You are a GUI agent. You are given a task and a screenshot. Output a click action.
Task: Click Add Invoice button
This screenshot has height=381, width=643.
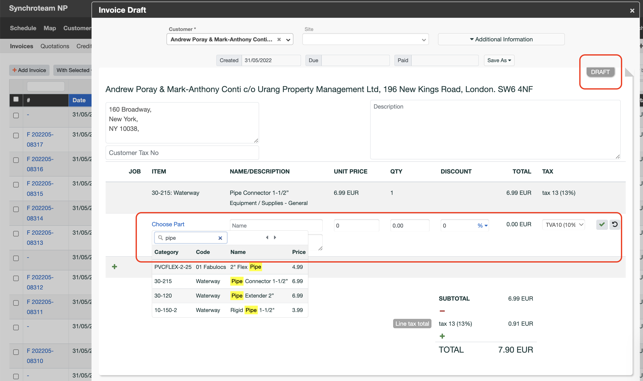(29, 70)
